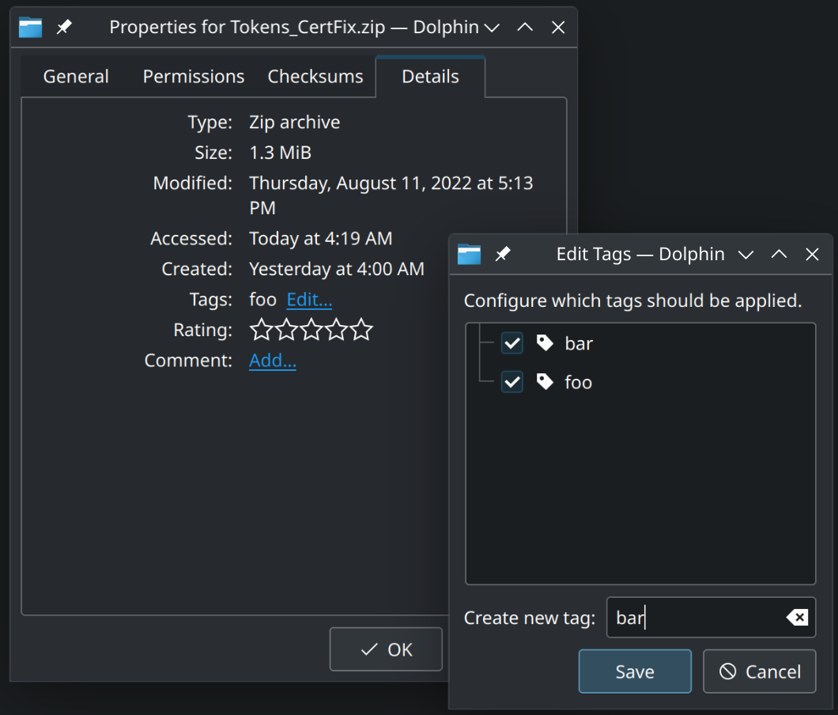
Task: Click the folder icon in Properties title bar
Action: [31, 27]
